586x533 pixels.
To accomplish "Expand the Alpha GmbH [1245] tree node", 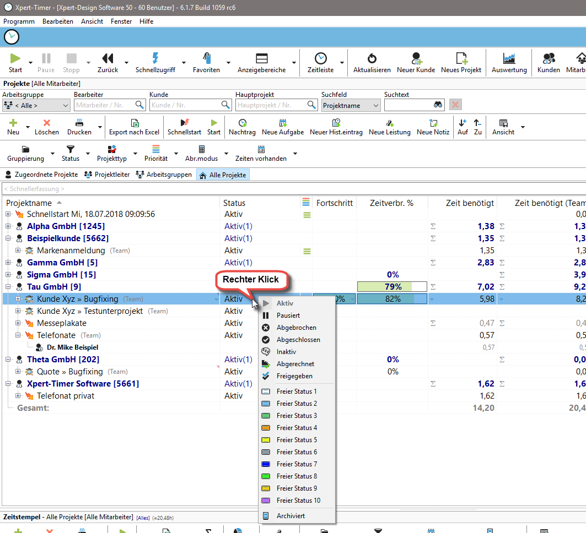I will pos(8,226).
